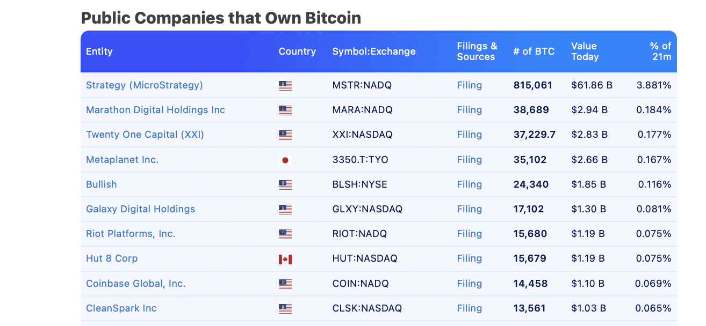The image size is (706, 326).
Task: Click the Japan flag for Metaplanet Inc.
Action: pos(285,159)
